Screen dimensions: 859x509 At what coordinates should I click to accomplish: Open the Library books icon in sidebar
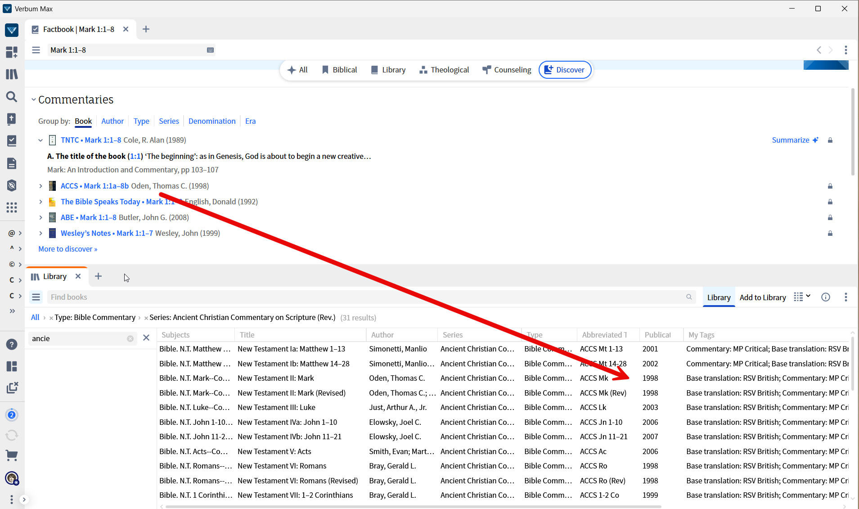pos(12,74)
